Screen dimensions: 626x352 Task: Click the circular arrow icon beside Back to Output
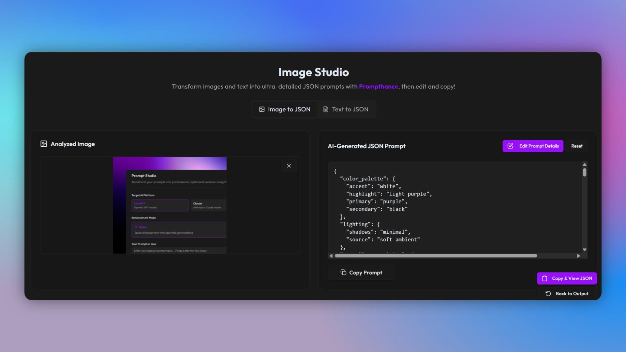548,294
